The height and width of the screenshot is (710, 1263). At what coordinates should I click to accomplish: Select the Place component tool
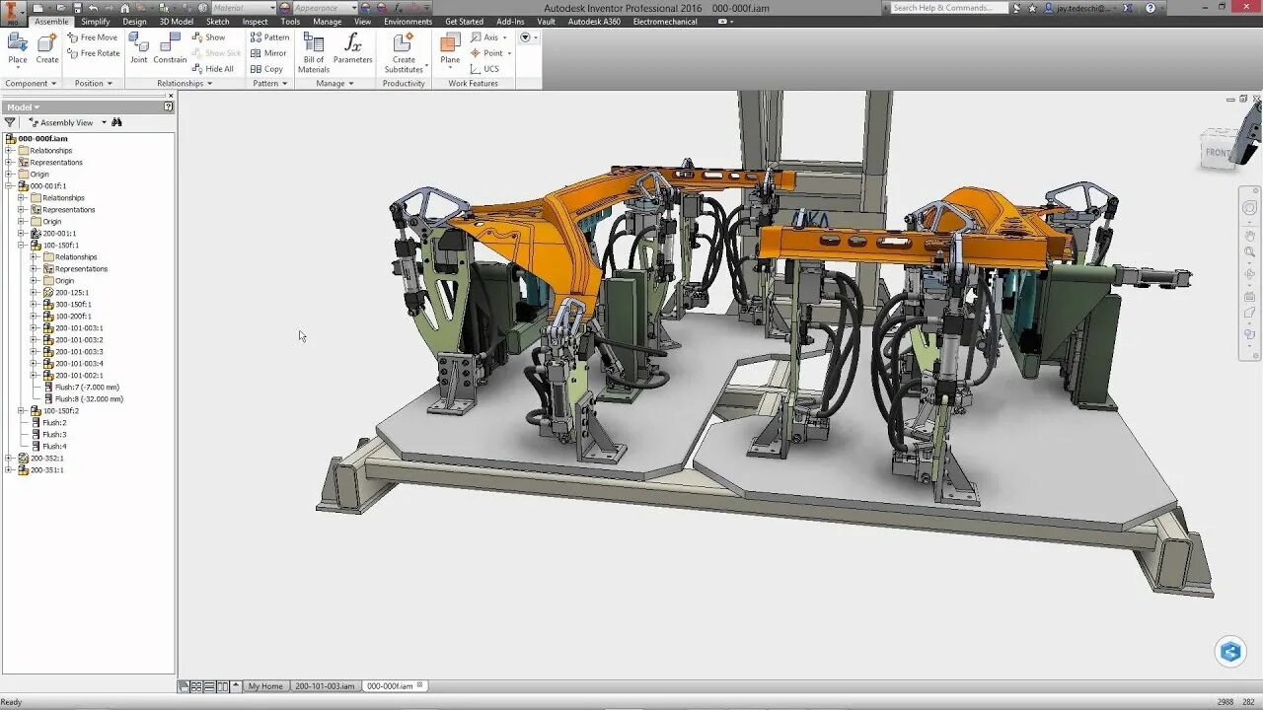coord(18,48)
